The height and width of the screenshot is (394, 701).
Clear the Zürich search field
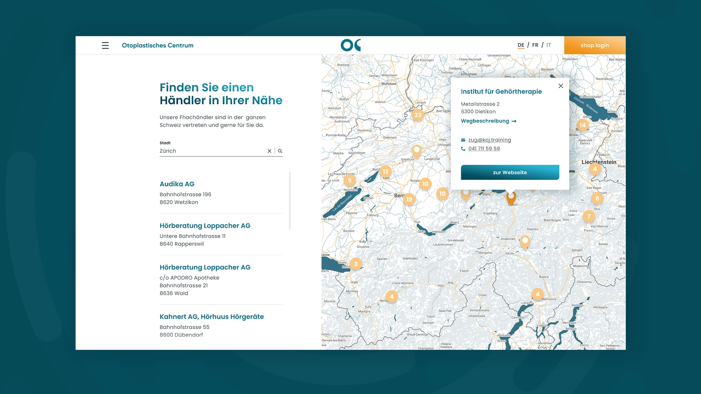click(269, 151)
